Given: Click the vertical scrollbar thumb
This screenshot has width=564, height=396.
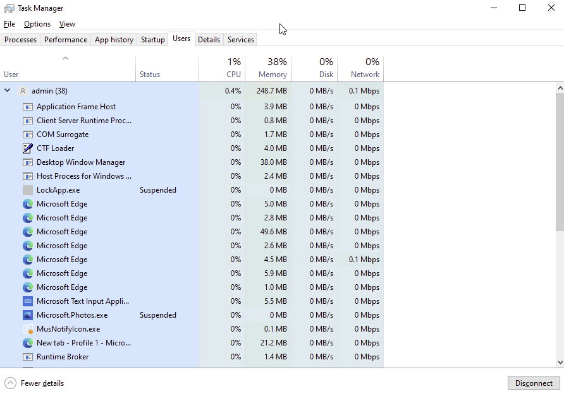Looking at the screenshot, I should pyautogui.click(x=560, y=162).
